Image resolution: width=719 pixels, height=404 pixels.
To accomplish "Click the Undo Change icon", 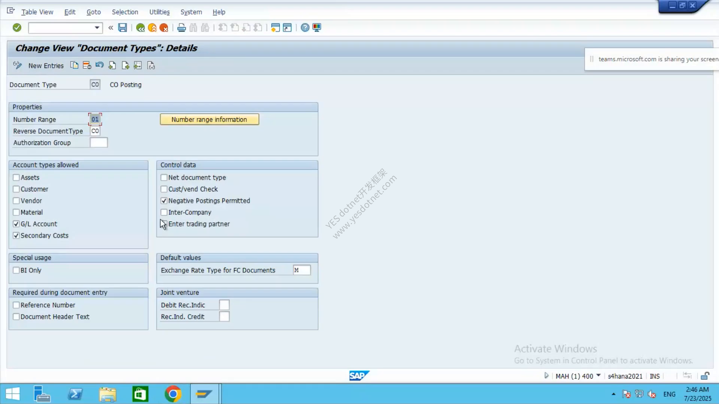I will click(x=99, y=65).
